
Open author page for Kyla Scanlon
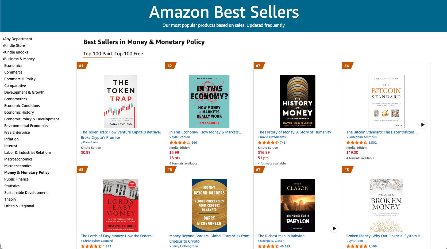click(181, 137)
